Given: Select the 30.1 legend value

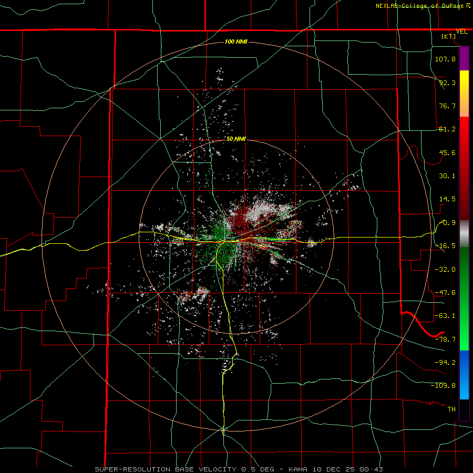Looking at the screenshot, I should [x=447, y=176].
